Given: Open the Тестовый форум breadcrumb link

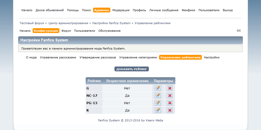Looking at the screenshot, I should 32,23.
